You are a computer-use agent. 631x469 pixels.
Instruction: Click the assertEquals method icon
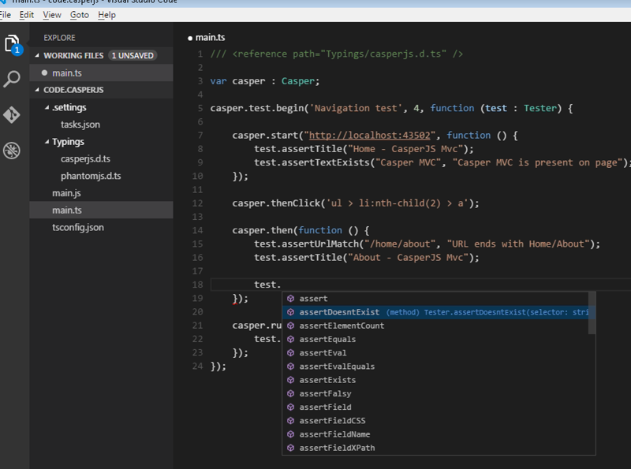pos(290,339)
